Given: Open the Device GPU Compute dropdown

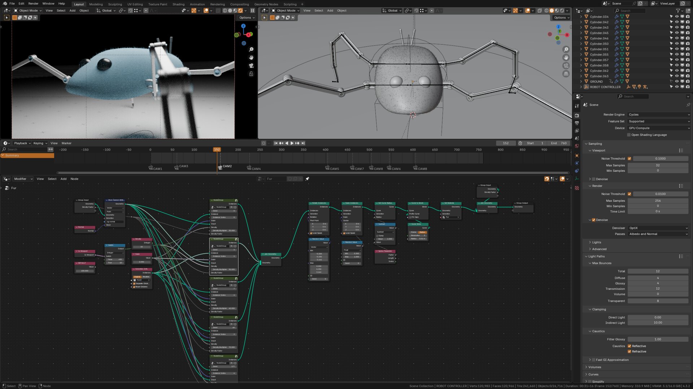Looking at the screenshot, I should [659, 128].
